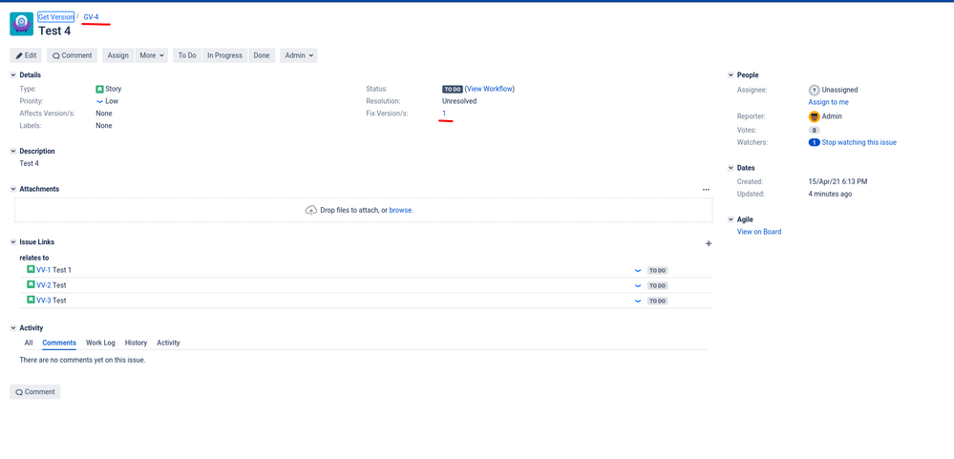
Task: Switch to the All activity tab
Action: coord(29,343)
